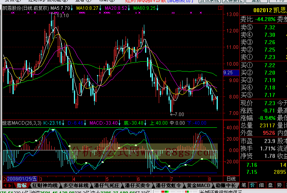Screen dimensions: 287x193
Task: Click the green MA60:9.25 label
Action: [144, 8]
